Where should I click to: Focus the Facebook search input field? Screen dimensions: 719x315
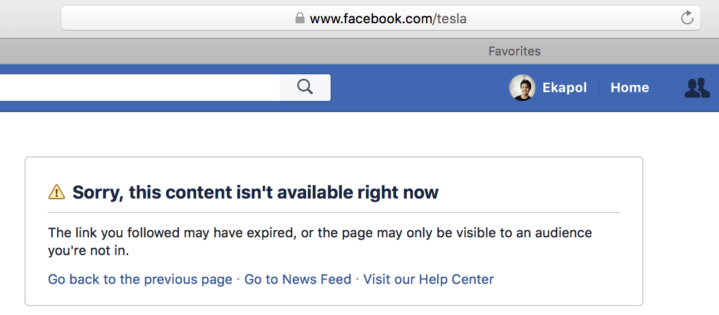139,88
